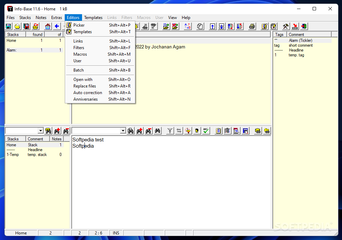Click the folder with green arrow export icon
This screenshot has height=240, width=342.
[x=166, y=26]
